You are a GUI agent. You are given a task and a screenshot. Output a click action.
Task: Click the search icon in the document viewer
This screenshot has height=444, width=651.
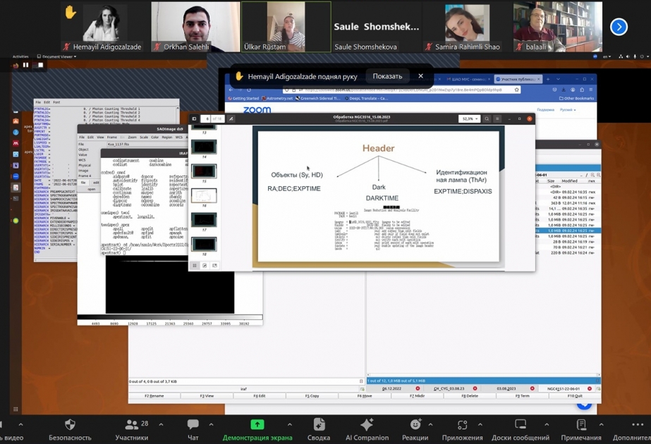pos(487,118)
